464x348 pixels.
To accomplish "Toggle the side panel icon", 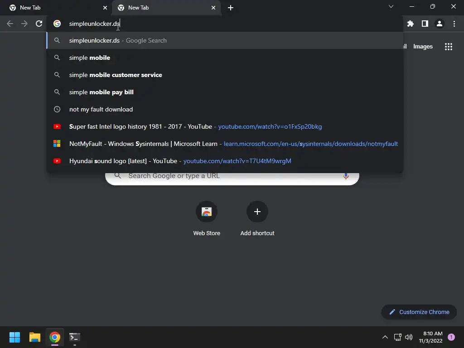I will pyautogui.click(x=425, y=24).
